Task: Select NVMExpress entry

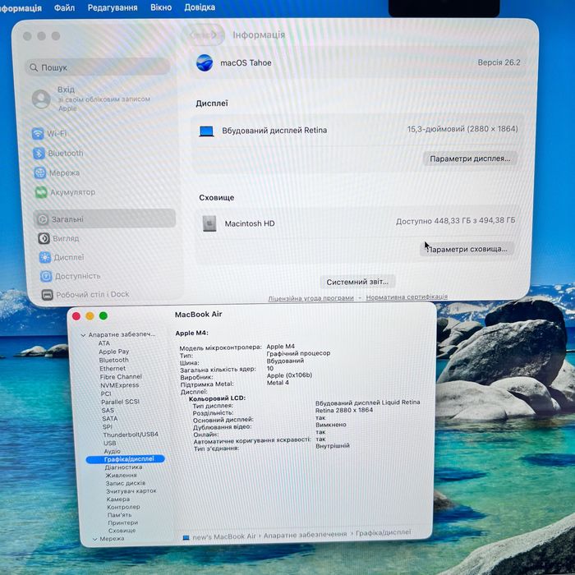Action: point(120,385)
